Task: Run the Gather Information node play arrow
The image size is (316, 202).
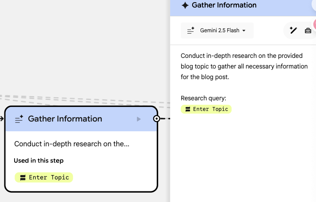Action: [139, 119]
